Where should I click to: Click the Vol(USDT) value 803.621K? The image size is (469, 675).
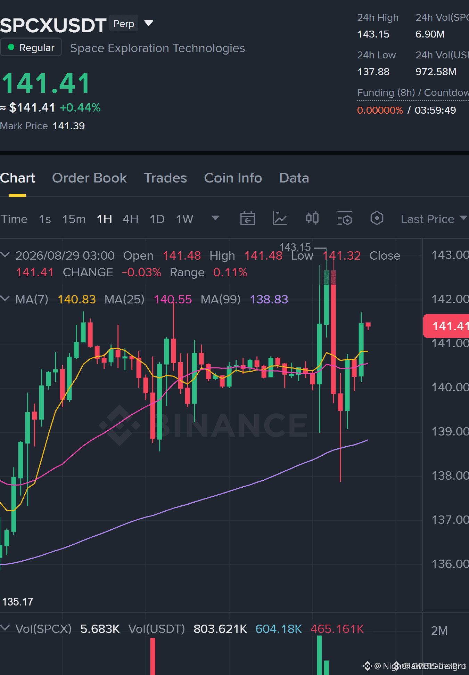click(220, 629)
